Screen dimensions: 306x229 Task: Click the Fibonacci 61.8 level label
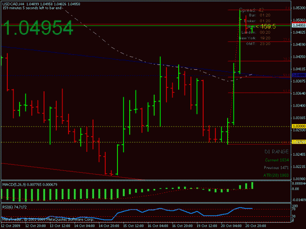[287, 91]
